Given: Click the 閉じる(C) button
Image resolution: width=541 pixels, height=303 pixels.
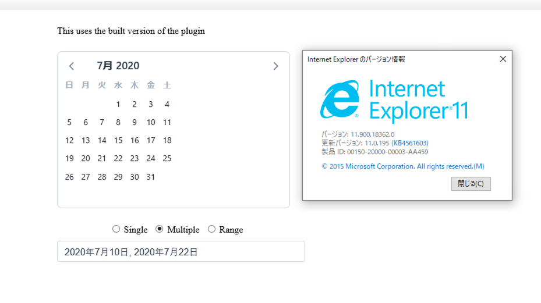Looking at the screenshot, I should point(471,184).
